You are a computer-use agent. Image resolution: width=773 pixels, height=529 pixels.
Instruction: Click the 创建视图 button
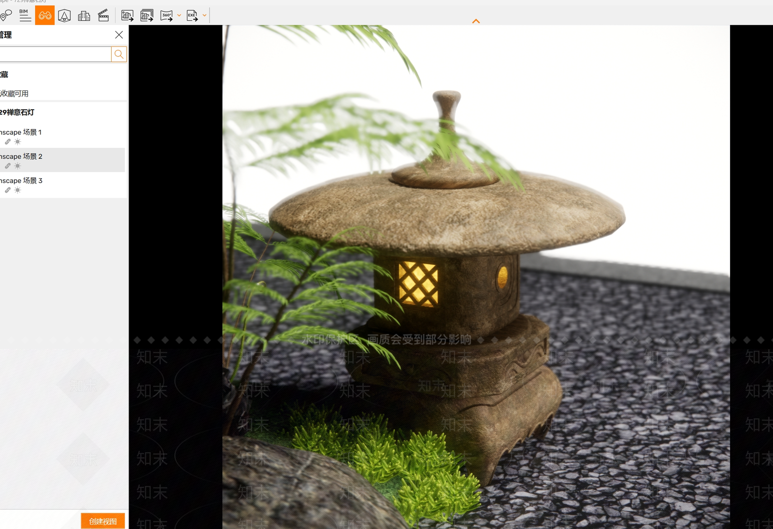103,521
